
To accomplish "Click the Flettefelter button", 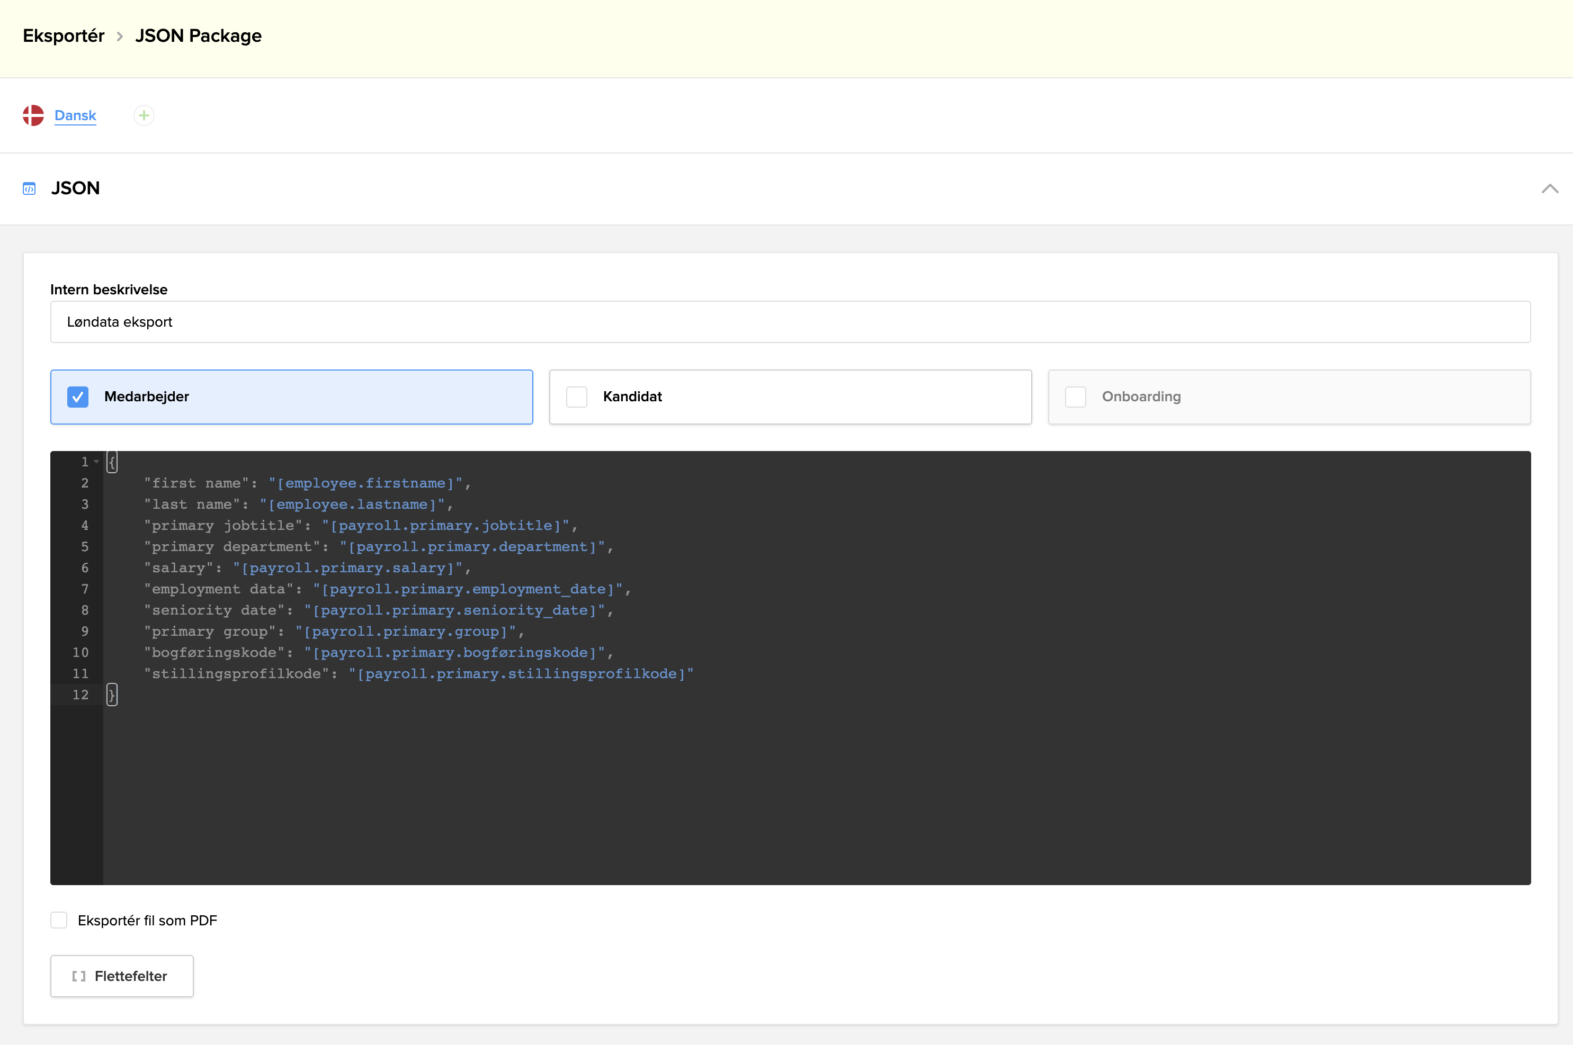I will pos(121,976).
